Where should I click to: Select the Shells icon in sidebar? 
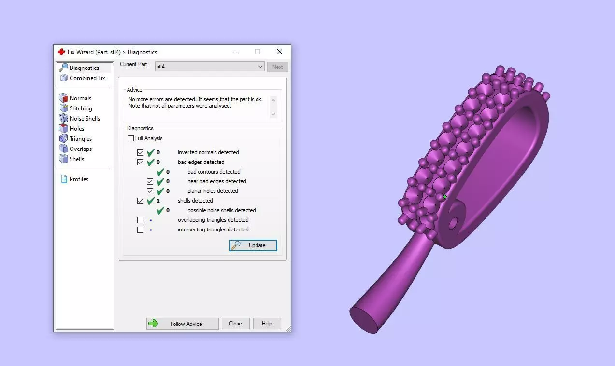click(x=64, y=159)
